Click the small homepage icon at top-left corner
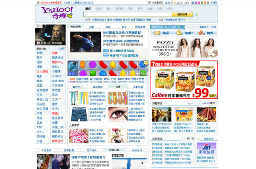Image resolution: width=256 pixels, height=169 pixels. pyautogui.click(x=38, y=3)
